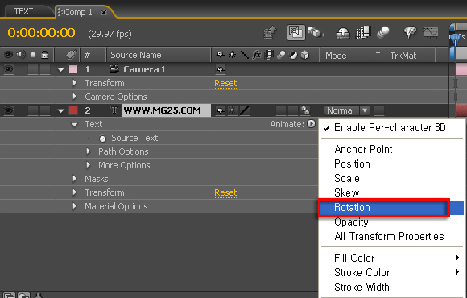Toggle 3D layer switch on WWW.MG25.COM
Image resolution: width=467 pixels, height=298 pixels.
(305, 110)
